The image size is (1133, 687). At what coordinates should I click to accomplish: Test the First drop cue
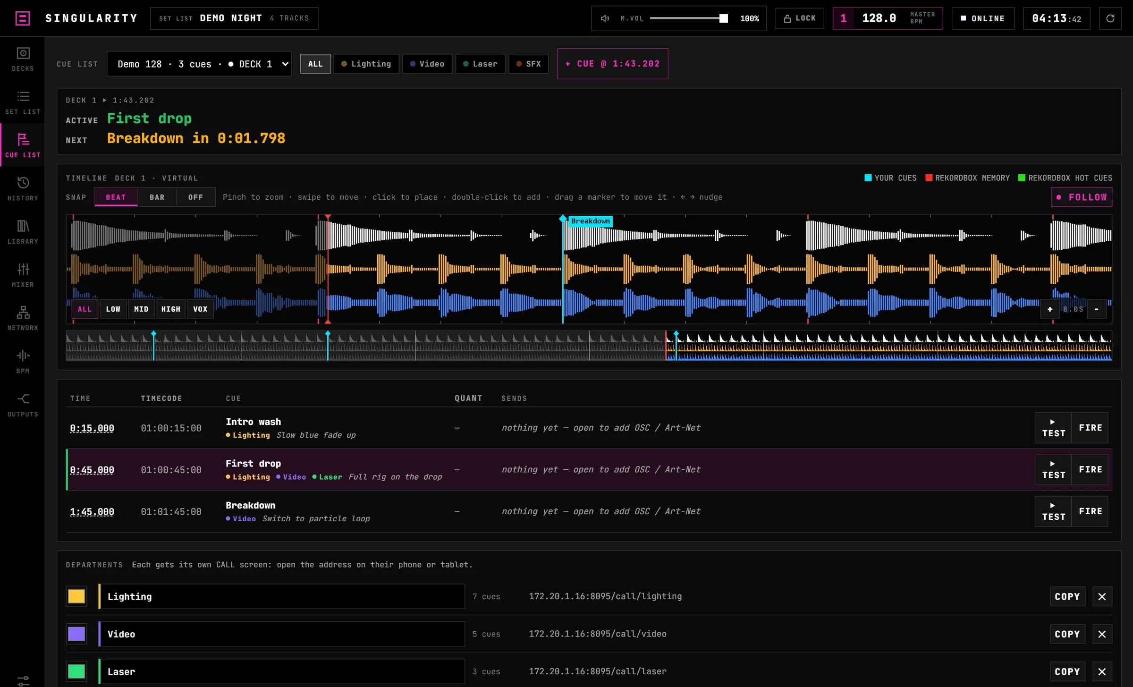tap(1053, 470)
